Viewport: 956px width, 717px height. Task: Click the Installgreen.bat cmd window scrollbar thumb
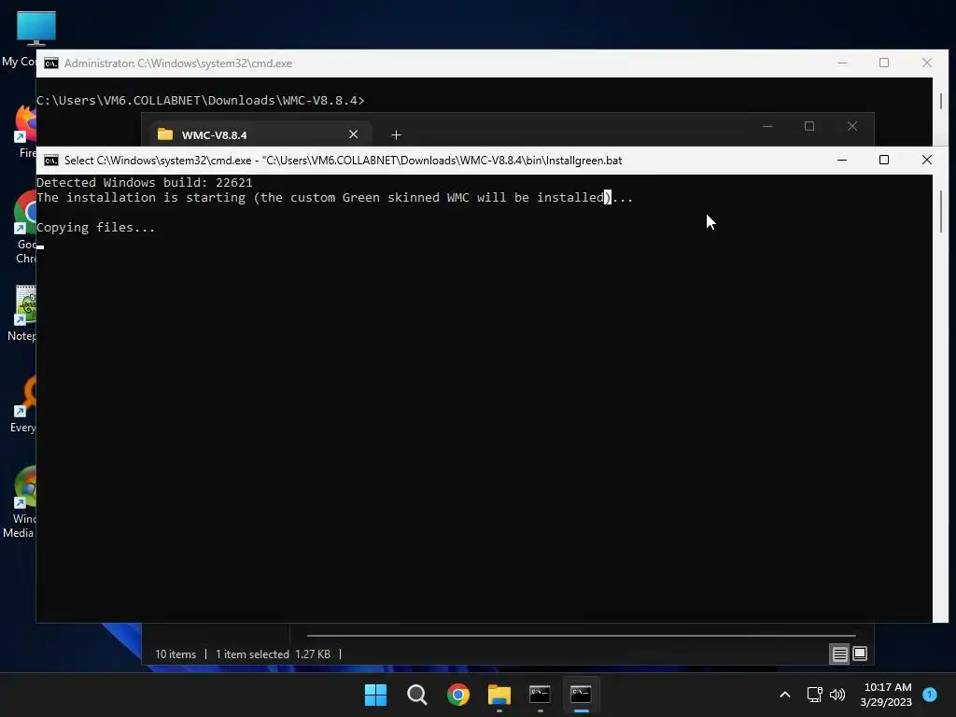pyautogui.click(x=941, y=212)
